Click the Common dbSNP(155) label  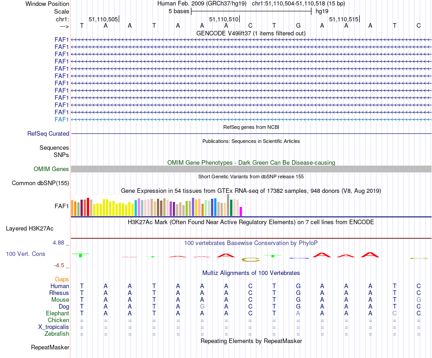[x=40, y=183]
